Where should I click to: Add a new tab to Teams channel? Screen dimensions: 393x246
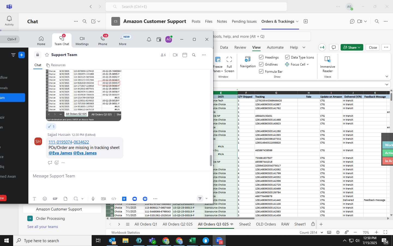(306, 21)
